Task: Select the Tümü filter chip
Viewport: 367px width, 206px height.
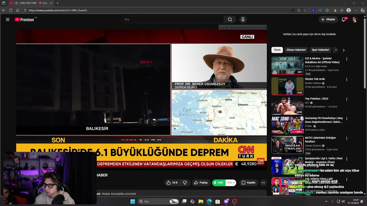Action: (277, 50)
